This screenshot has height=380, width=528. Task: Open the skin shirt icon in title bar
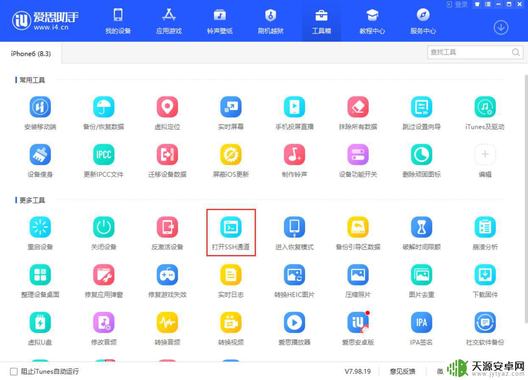[477, 4]
